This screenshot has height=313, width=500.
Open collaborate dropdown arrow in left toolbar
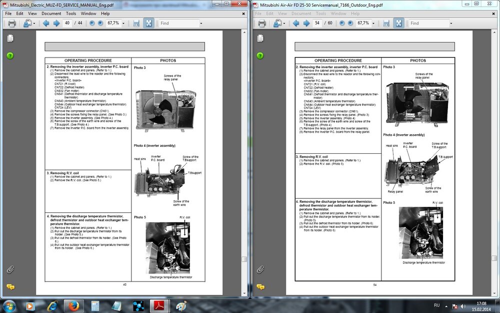pos(34,23)
